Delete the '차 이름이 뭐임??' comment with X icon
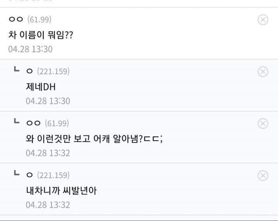 263,20
